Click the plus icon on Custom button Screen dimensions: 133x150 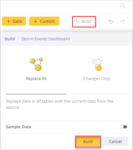pyautogui.click(x=36, y=21)
